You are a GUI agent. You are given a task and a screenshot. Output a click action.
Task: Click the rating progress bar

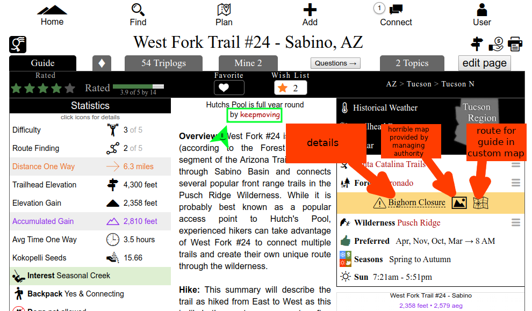(138, 86)
